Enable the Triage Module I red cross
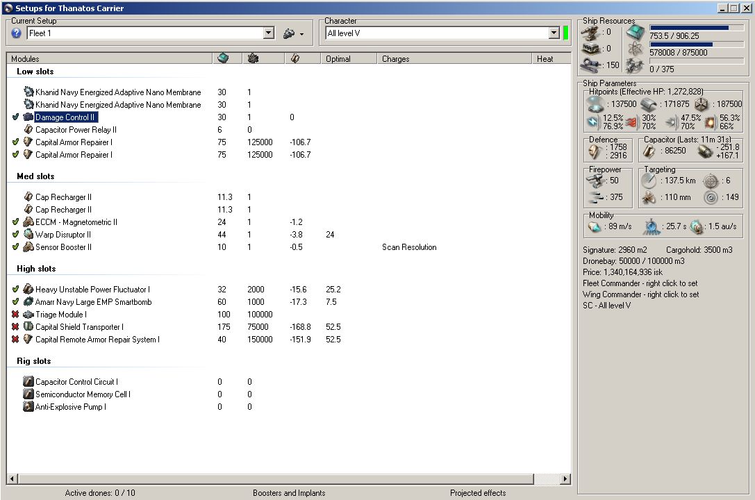 15,315
